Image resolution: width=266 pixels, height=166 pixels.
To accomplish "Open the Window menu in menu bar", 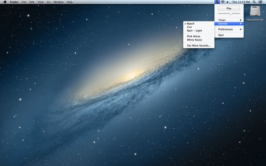I will click(x=59, y=2).
